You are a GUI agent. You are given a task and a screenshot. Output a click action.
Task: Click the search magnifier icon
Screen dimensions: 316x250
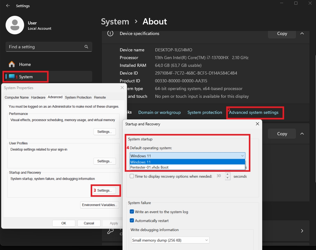coord(86,47)
